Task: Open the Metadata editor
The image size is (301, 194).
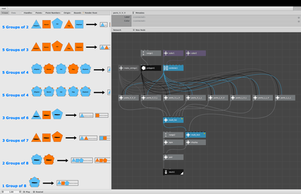Action: 140,13
